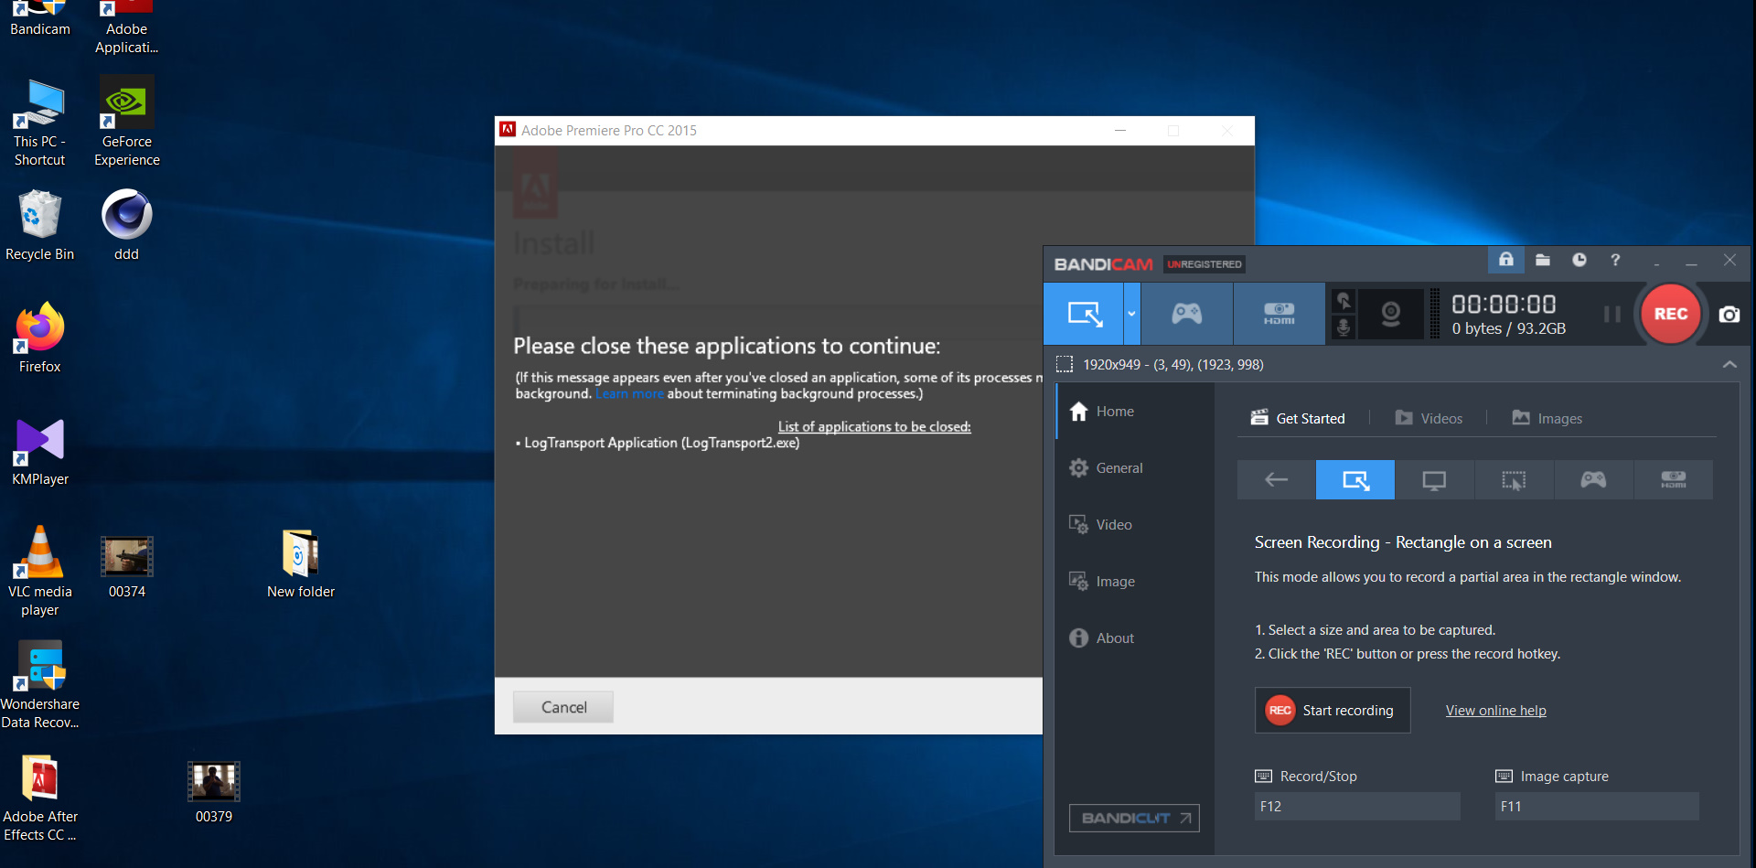Select Adobe After Effects CC icon
The height and width of the screenshot is (868, 1756).
coord(39,798)
